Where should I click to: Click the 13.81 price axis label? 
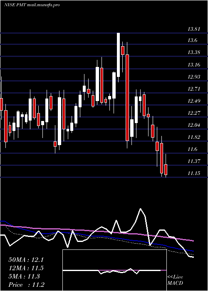click(x=194, y=29)
